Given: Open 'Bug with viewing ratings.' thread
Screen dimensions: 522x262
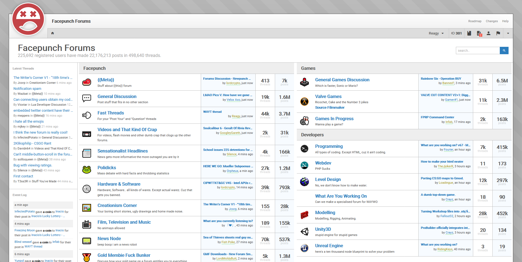Looking at the screenshot, I should [x=33, y=165].
